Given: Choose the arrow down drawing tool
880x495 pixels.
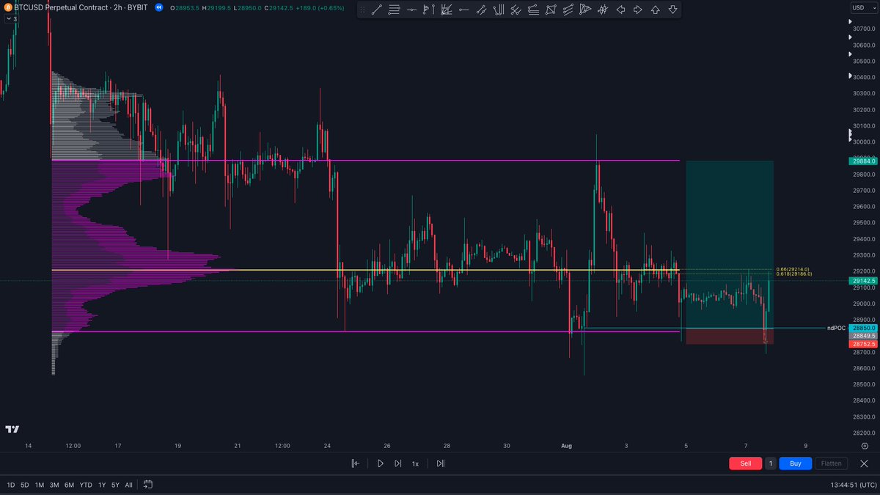Looking at the screenshot, I should click(672, 10).
